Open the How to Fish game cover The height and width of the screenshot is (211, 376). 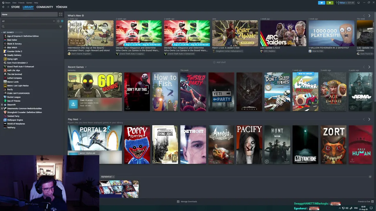click(x=165, y=92)
